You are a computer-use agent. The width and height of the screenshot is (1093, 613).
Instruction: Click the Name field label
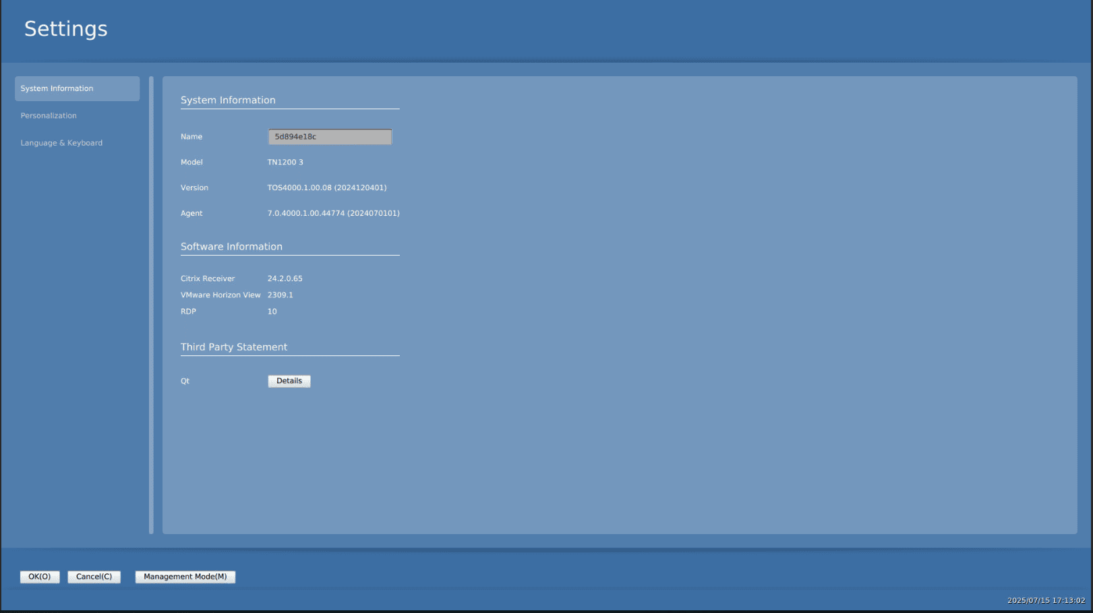tap(191, 137)
